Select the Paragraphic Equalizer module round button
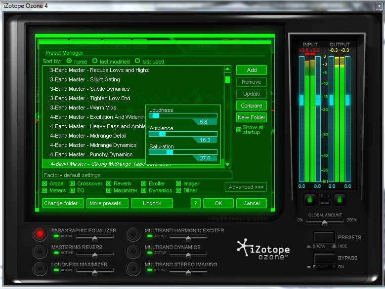 point(40,234)
